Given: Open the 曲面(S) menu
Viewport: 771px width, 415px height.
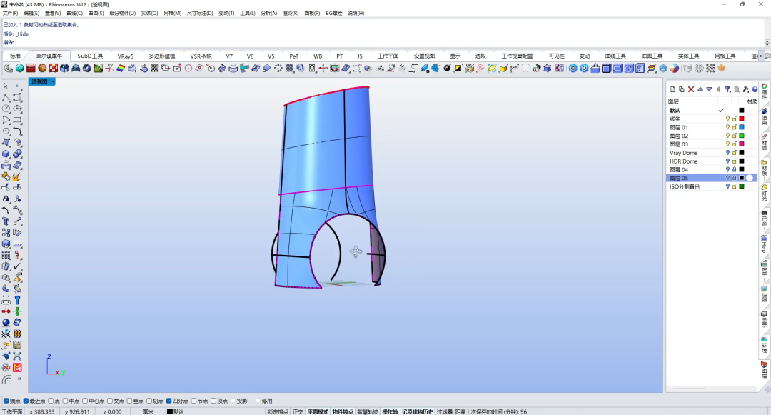Looking at the screenshot, I should pos(96,14).
